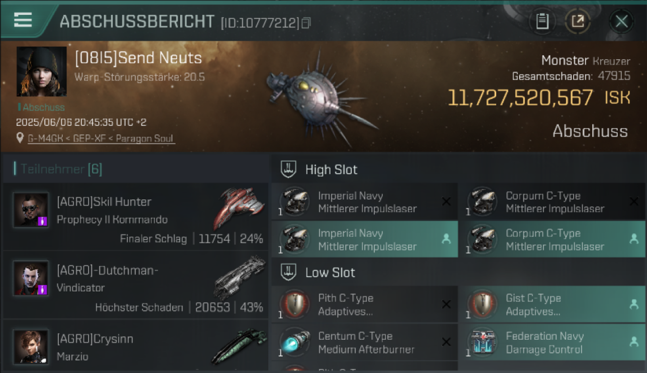Open the G-M4GK location link
The image size is (647, 373).
[x=46, y=138]
